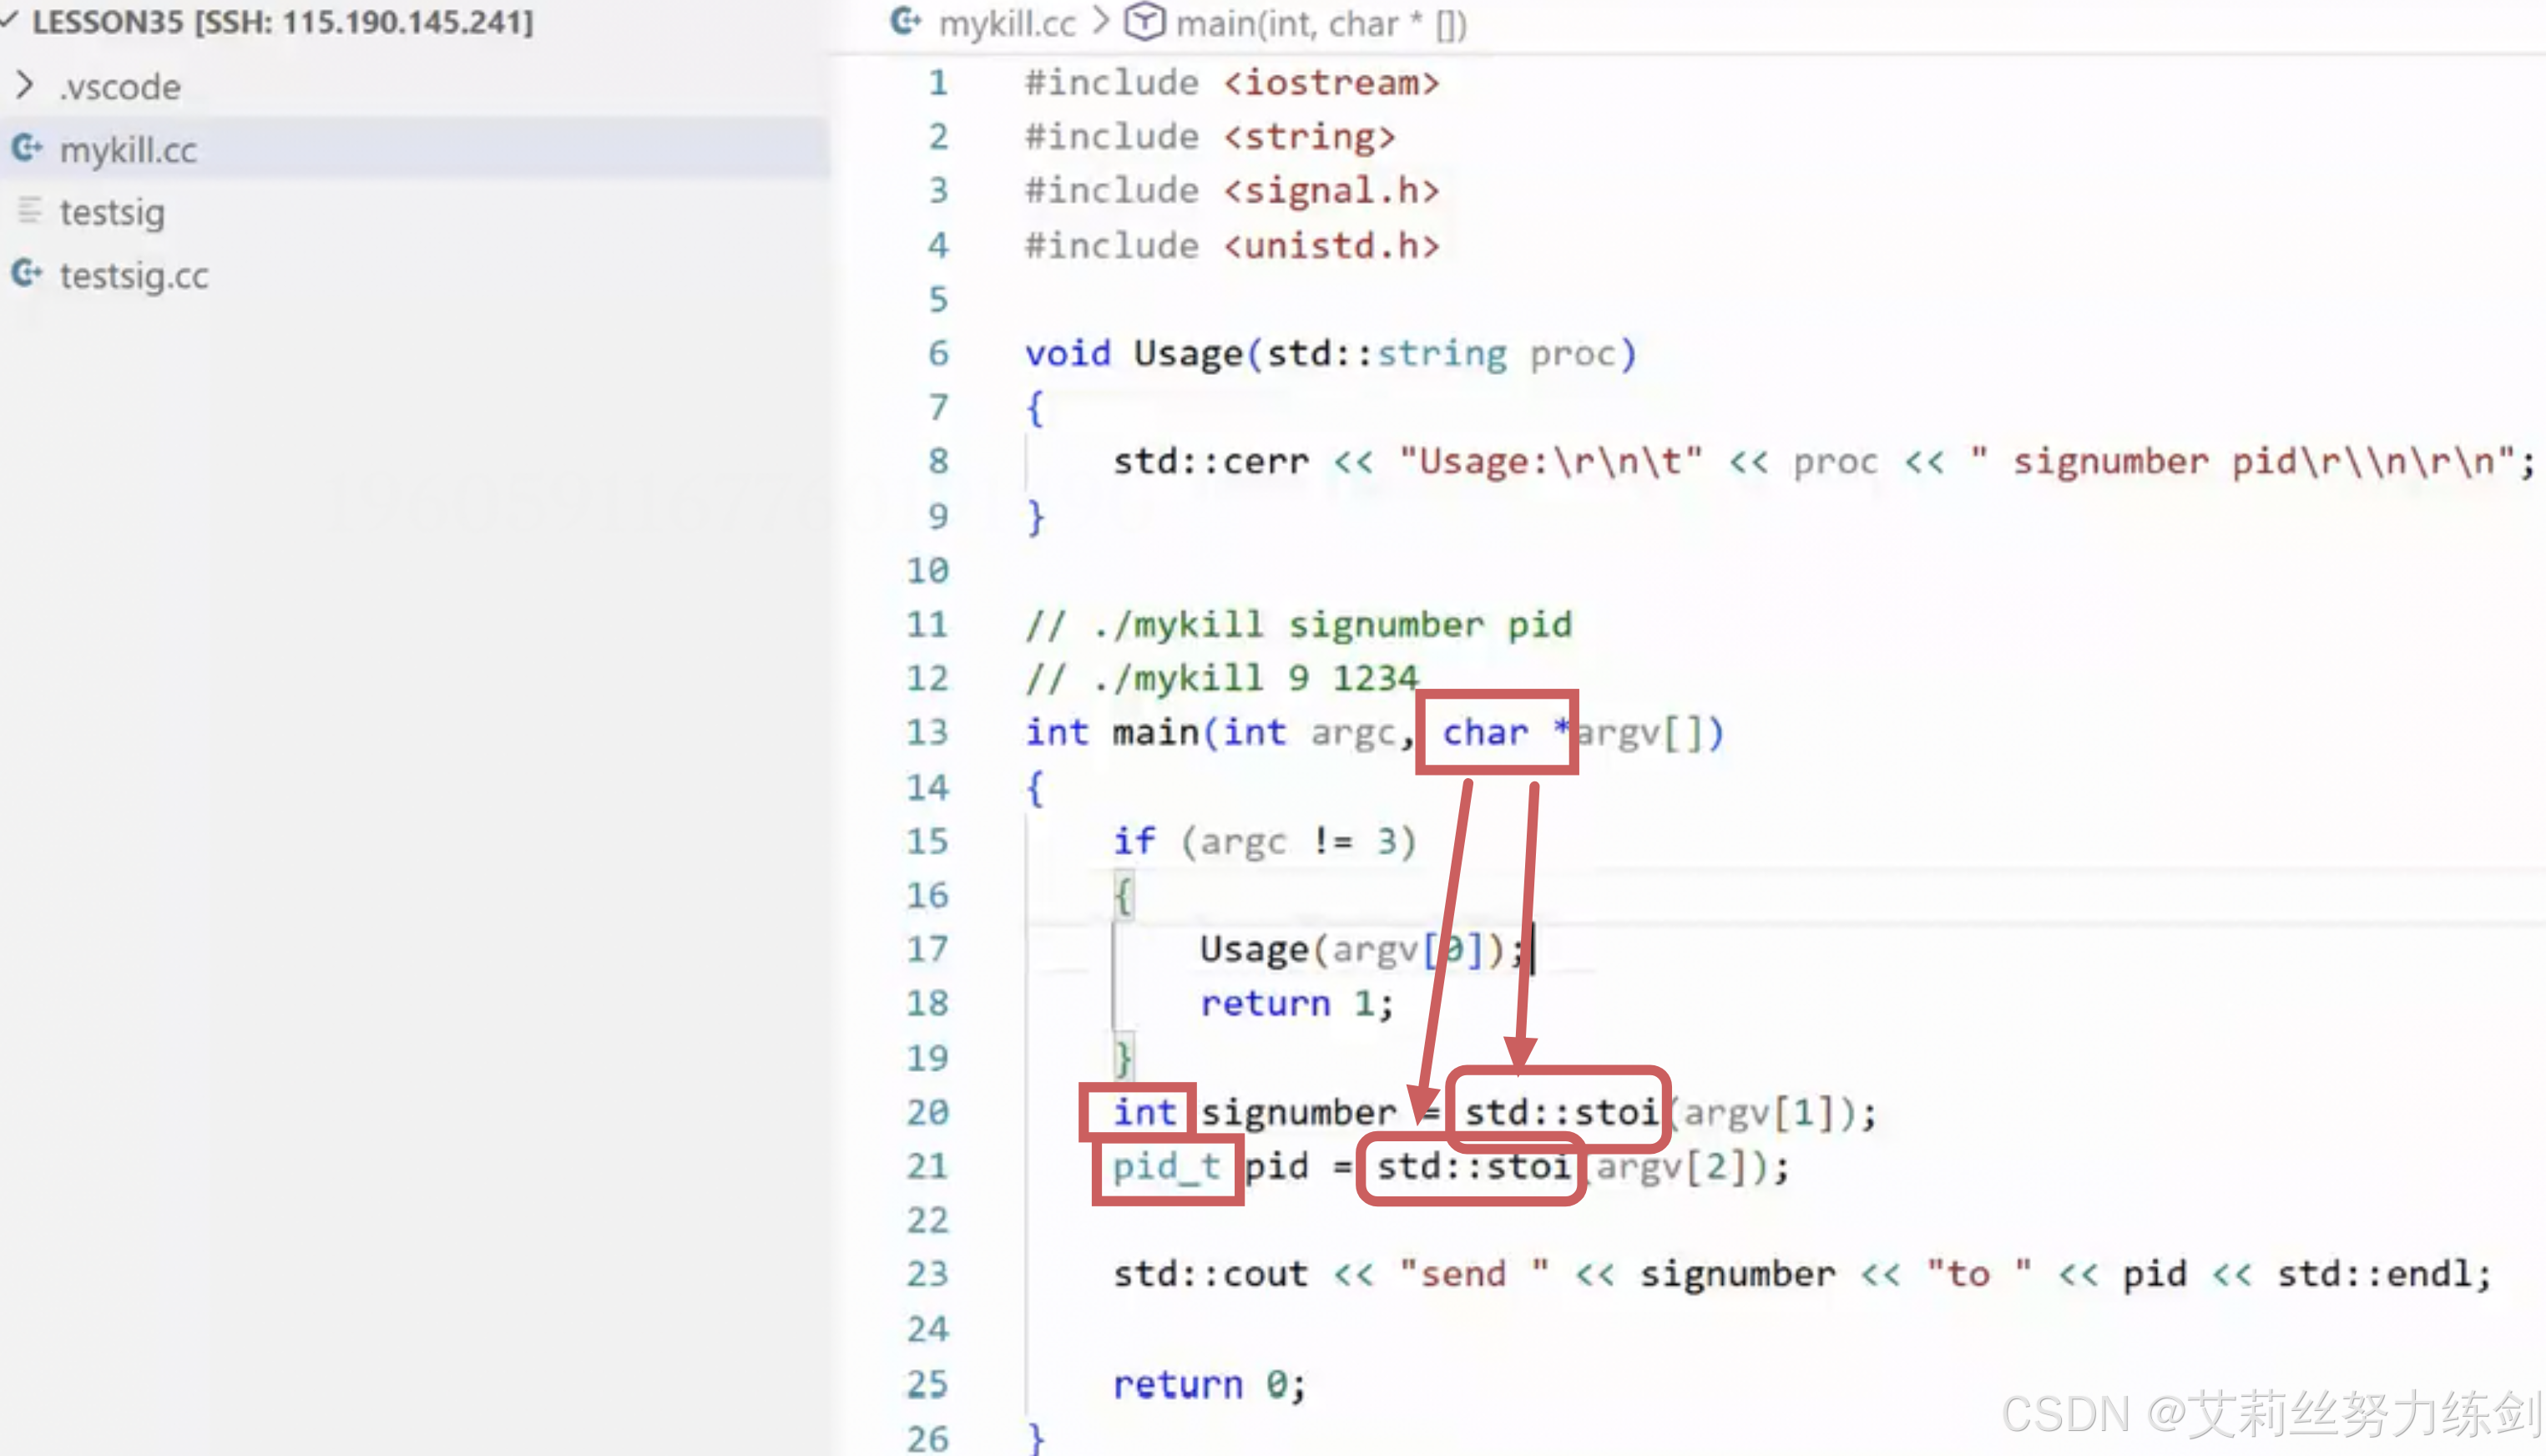Click the breadcrumb C++ file icon
Viewport: 2546px width, 1456px height.
906,22
